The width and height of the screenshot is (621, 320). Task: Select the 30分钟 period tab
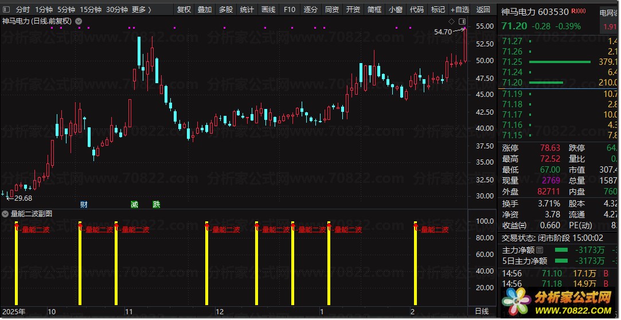117,10
